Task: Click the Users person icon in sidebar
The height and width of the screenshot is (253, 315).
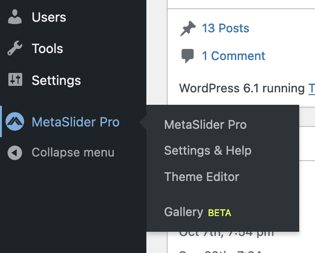Action: point(15,18)
